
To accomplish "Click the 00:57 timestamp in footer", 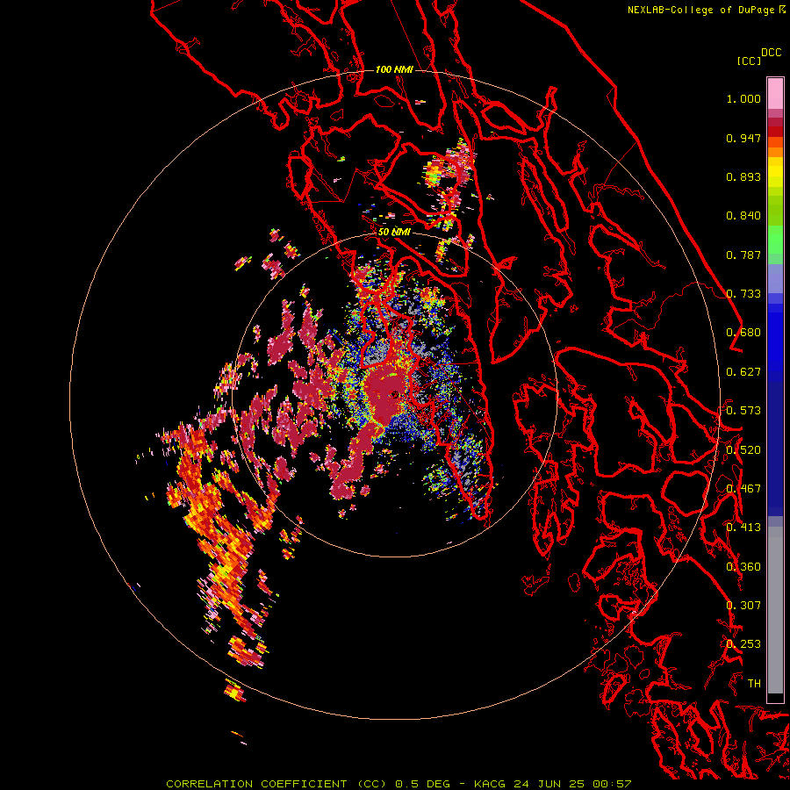I will coord(612,784).
